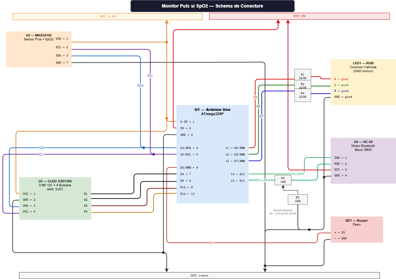The height and width of the screenshot is (279, 396).
Task: Click Arduino pin 'D4 — 7'
Action: pos(186,174)
